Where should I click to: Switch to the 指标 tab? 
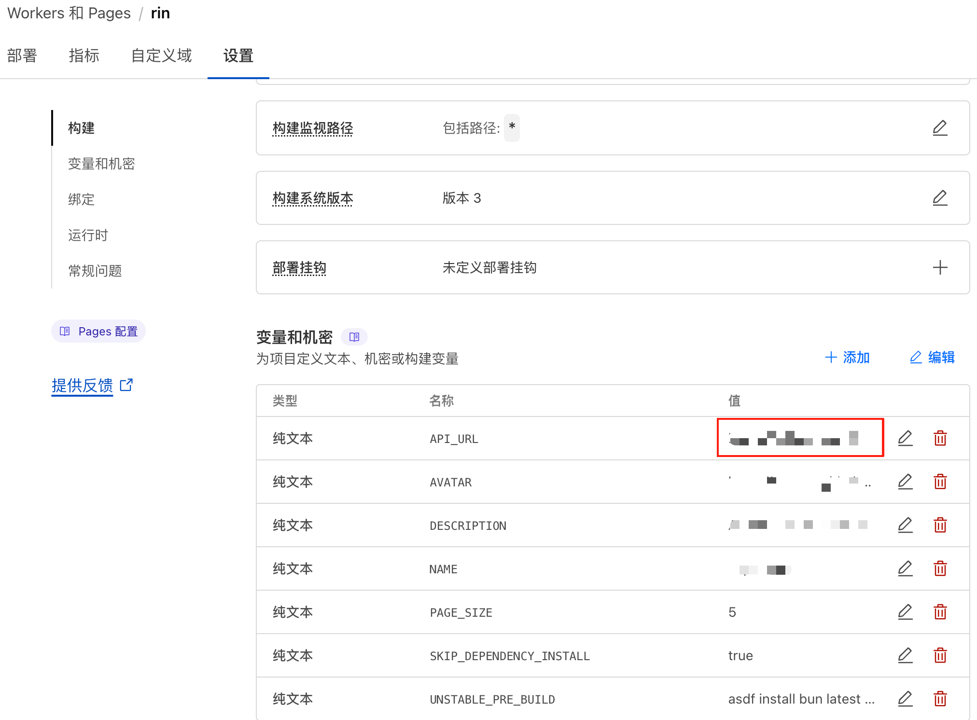click(x=84, y=55)
